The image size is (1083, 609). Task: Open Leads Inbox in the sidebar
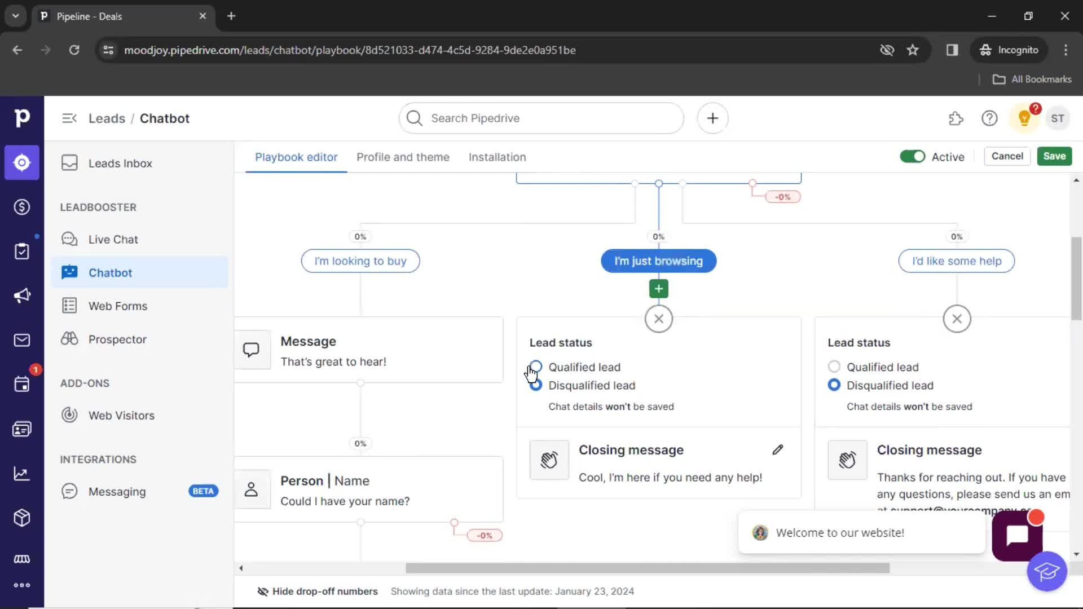pos(139,164)
